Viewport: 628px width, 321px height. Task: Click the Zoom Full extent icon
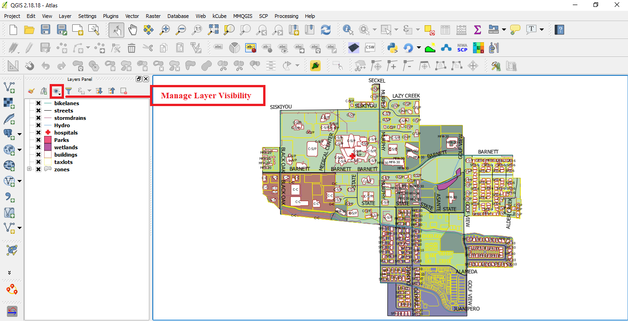coord(213,30)
